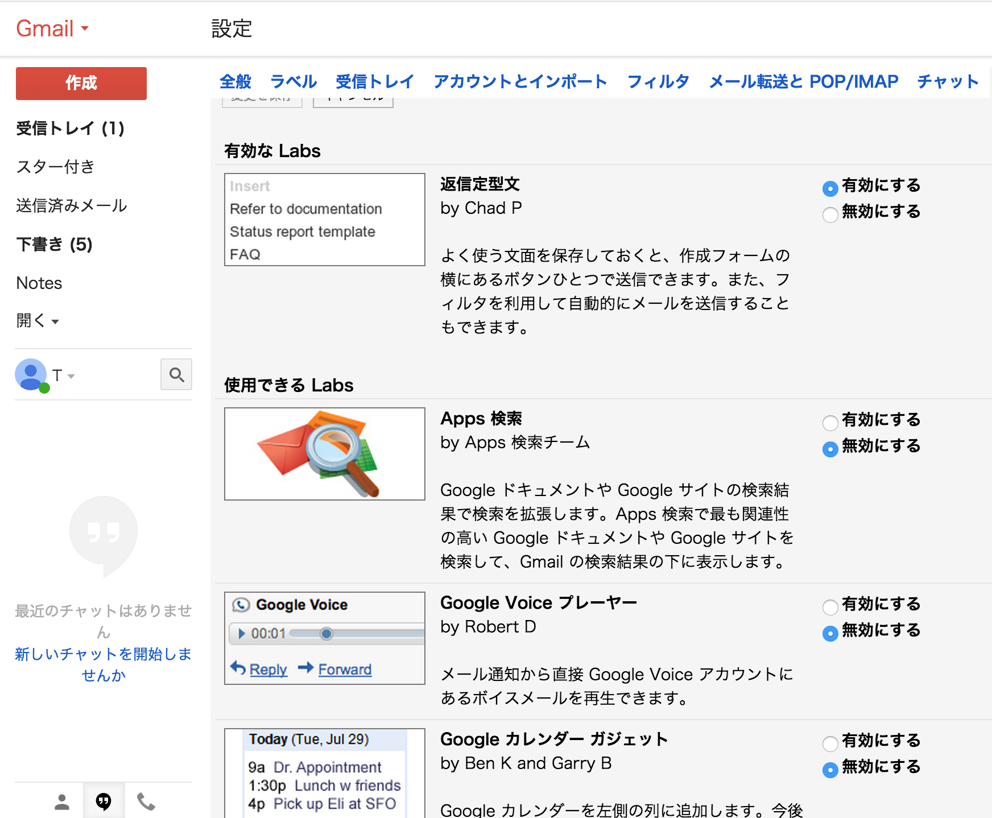Click the Forward arrow icon in Voice preview
The image size is (992, 818).
click(x=306, y=668)
